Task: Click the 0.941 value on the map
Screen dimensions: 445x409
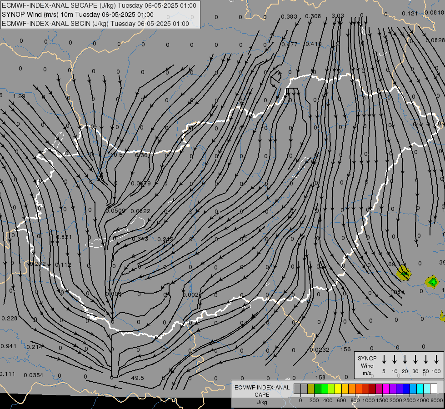Action: [x=9, y=346]
